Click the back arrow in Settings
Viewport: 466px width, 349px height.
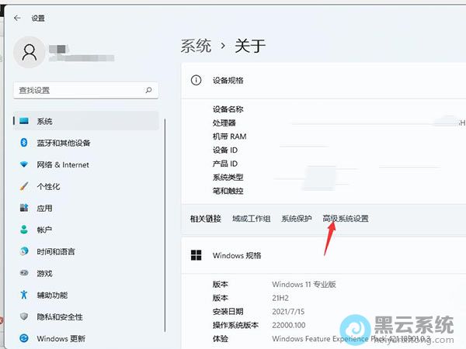tap(16, 17)
